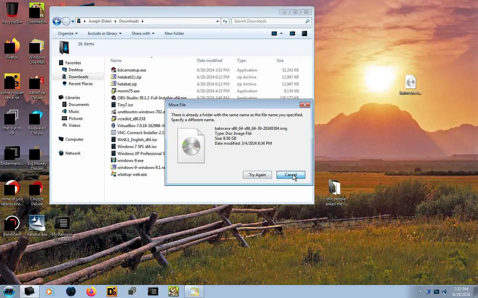Click the Windows Start orb
The image size is (478, 298).
point(9,291)
